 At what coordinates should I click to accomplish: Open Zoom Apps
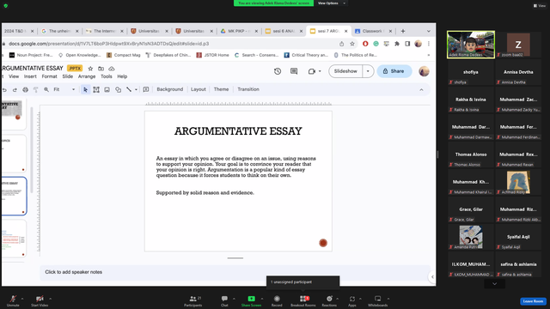click(x=352, y=300)
